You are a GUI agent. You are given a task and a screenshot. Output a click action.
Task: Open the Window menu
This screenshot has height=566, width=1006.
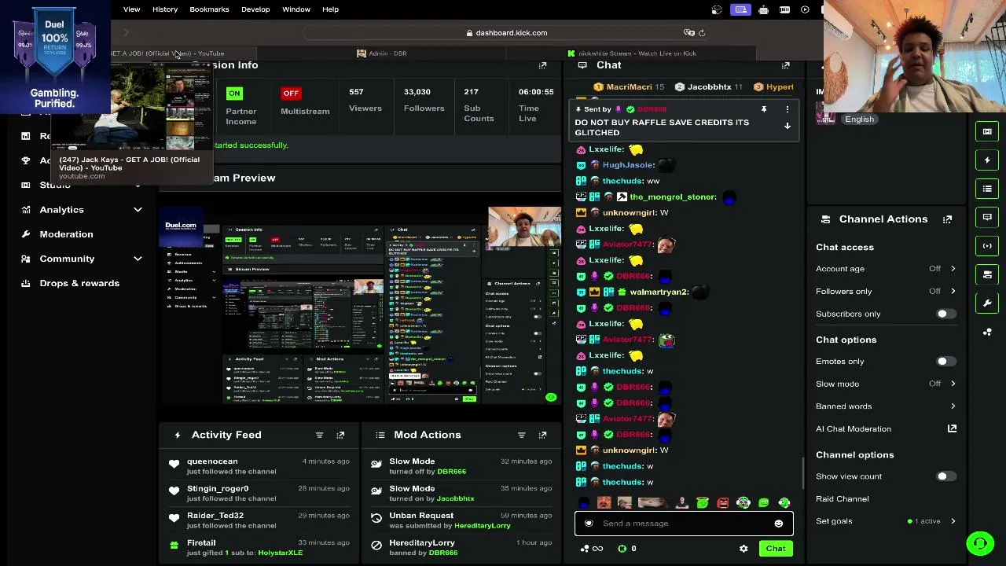coord(296,9)
